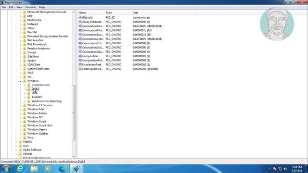Open the Start menu orb
This screenshot has width=308, height=173.
pos(6,169)
